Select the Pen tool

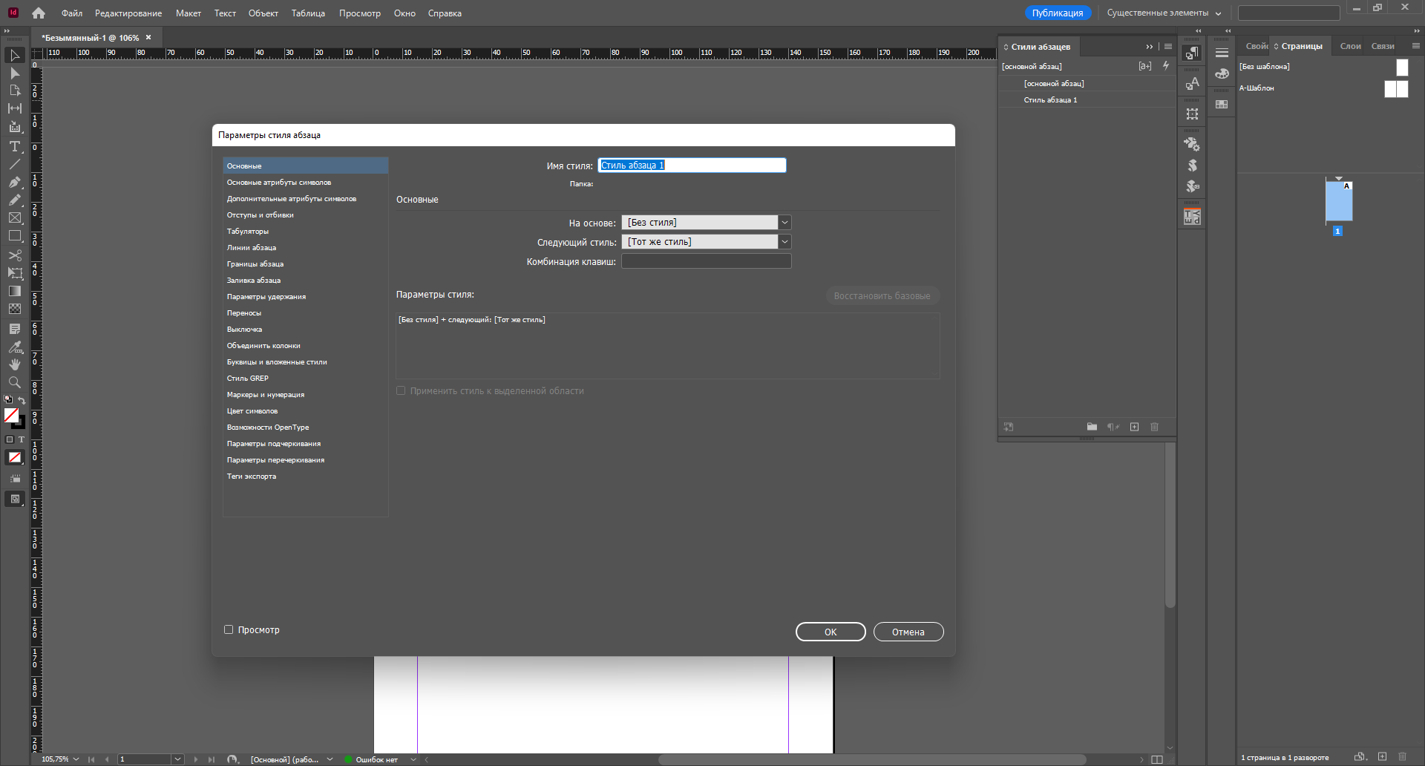click(x=15, y=182)
